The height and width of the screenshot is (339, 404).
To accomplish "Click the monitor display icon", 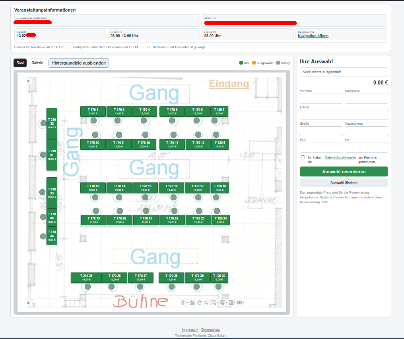I will point(223,302).
